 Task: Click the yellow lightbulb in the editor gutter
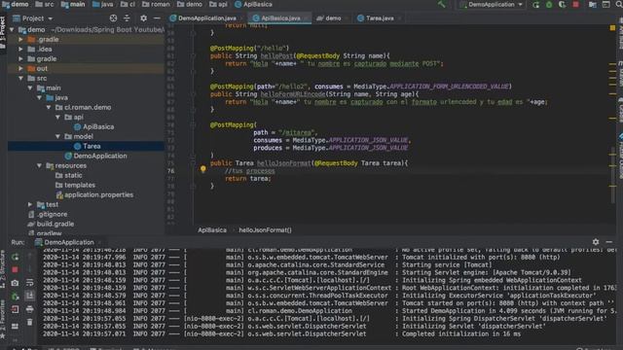point(203,169)
